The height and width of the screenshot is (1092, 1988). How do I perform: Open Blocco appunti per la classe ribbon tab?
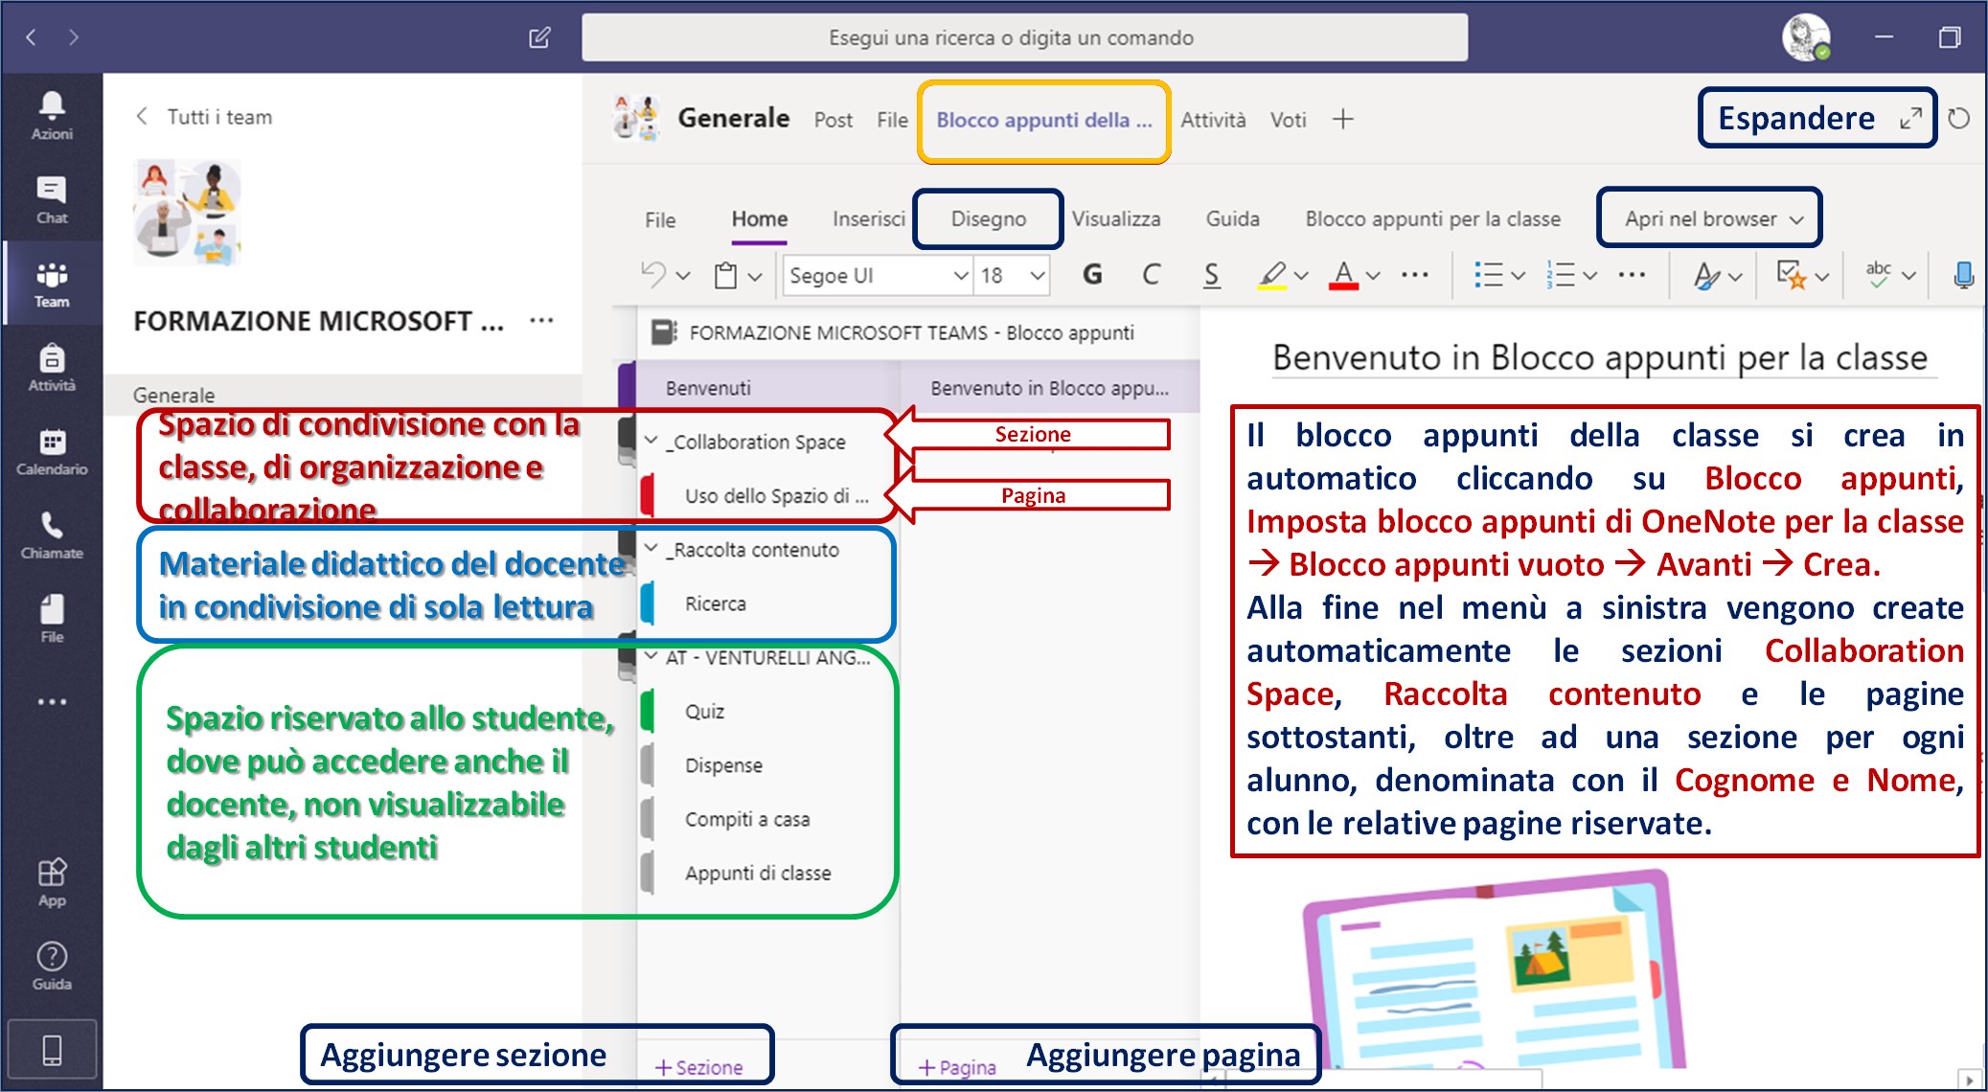1432,218
